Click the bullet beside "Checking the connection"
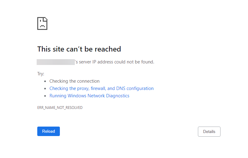The image size is (248, 158). click(x=45, y=81)
